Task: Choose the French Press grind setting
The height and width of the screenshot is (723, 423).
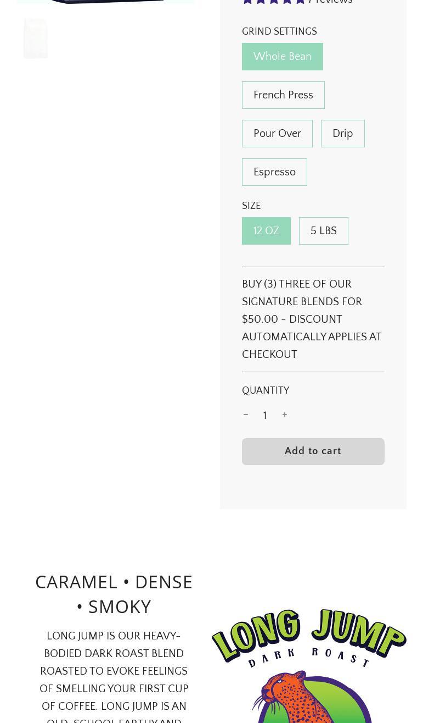Action: 283,95
